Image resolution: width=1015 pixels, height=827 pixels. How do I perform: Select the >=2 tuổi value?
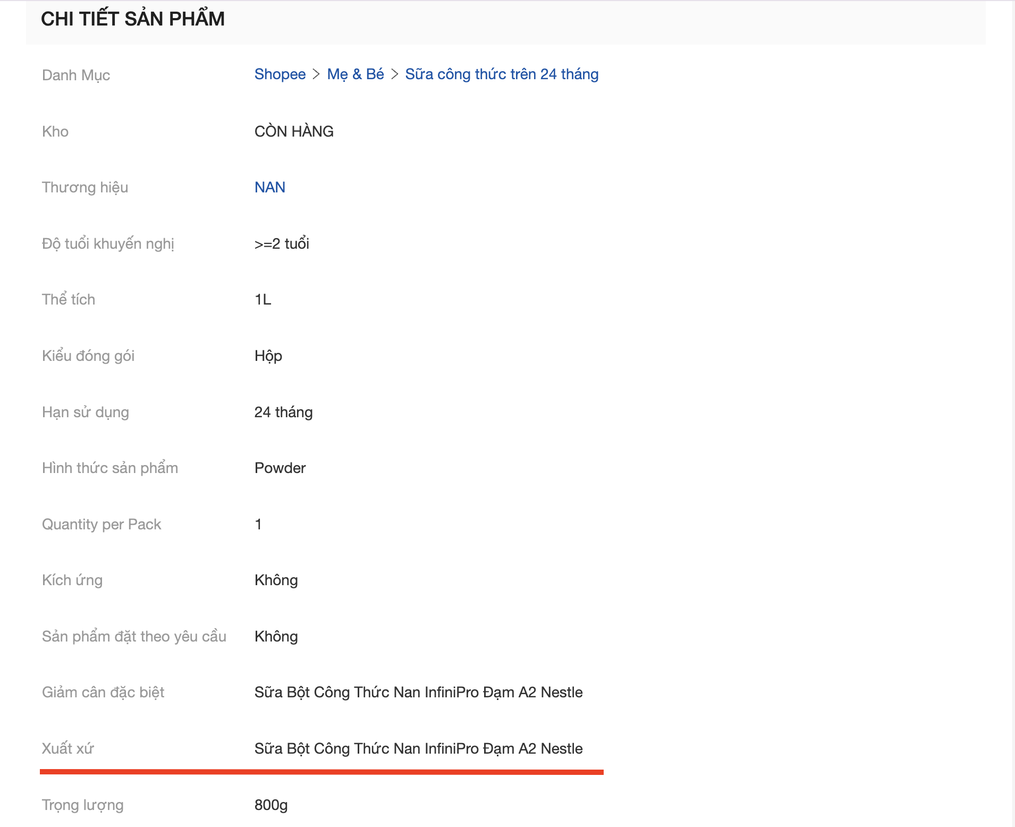tap(282, 243)
